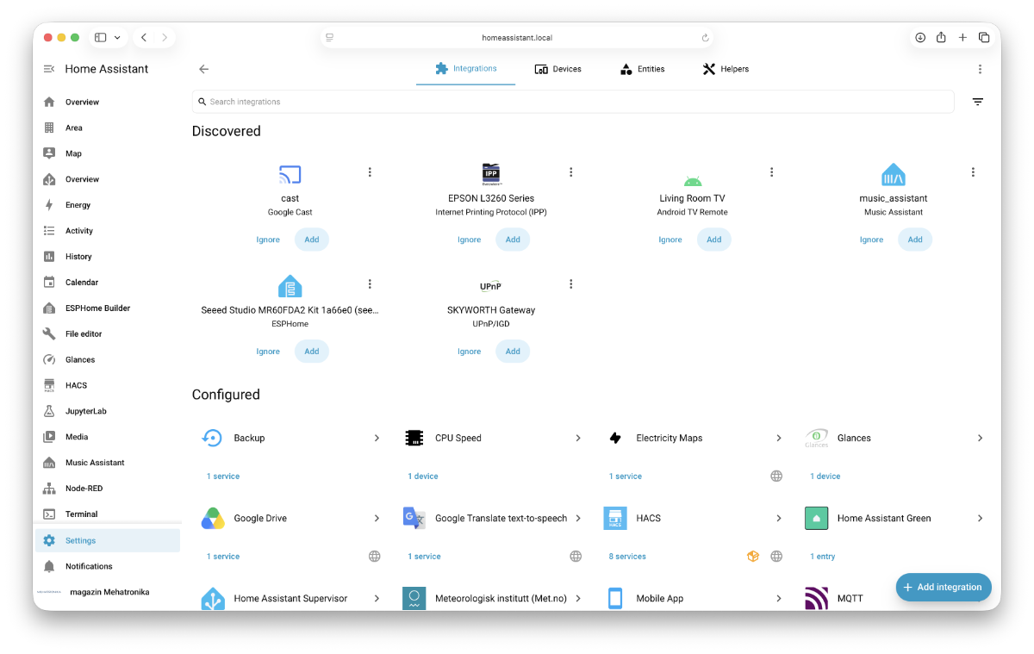Open the top-right overflow menu
Screen dimensions: 1034x654
tap(980, 69)
